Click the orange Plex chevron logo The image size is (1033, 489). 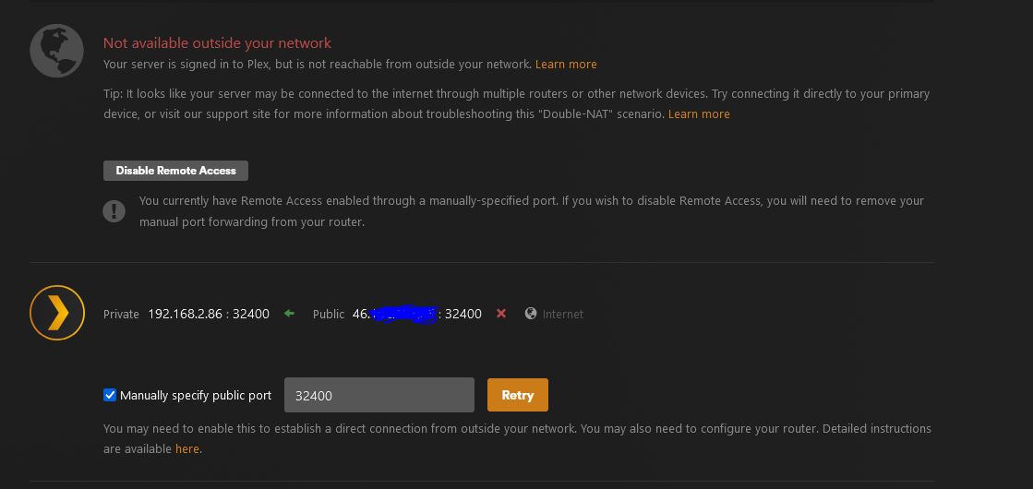(57, 313)
